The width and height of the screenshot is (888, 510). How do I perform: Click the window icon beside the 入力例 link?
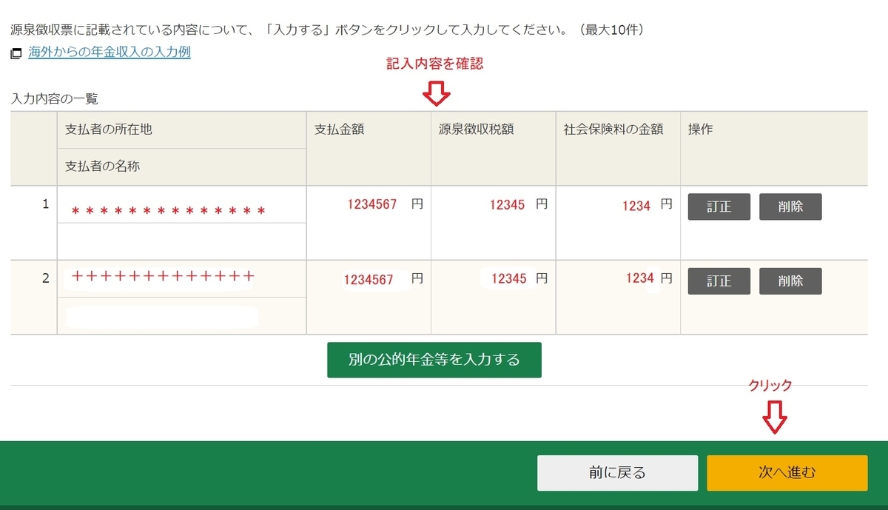14,53
